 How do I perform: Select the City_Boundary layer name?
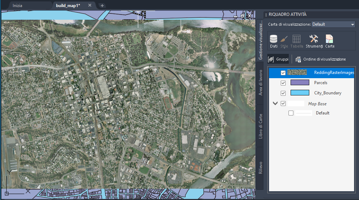(328, 93)
